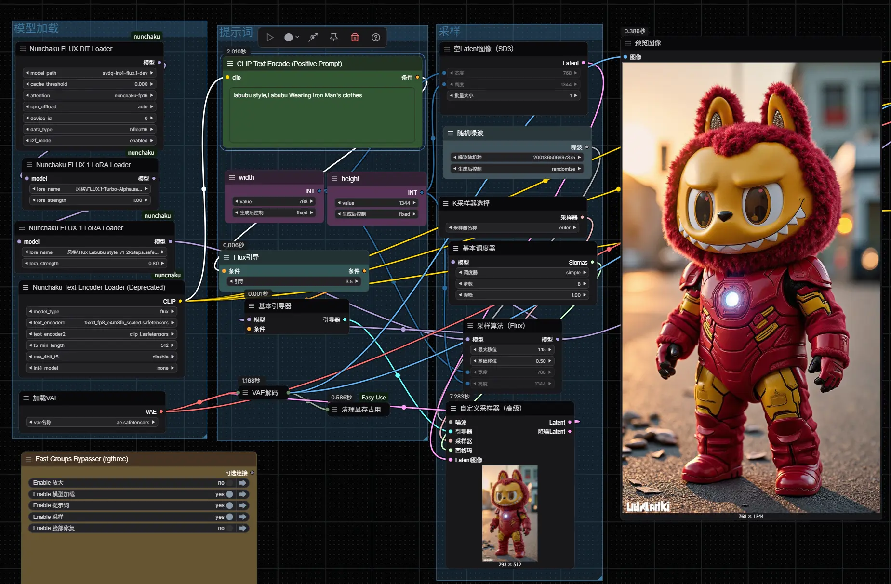Adjust cache_threshold 0.000 value field
Screen dimensions: 891x584
pyautogui.click(x=90, y=84)
